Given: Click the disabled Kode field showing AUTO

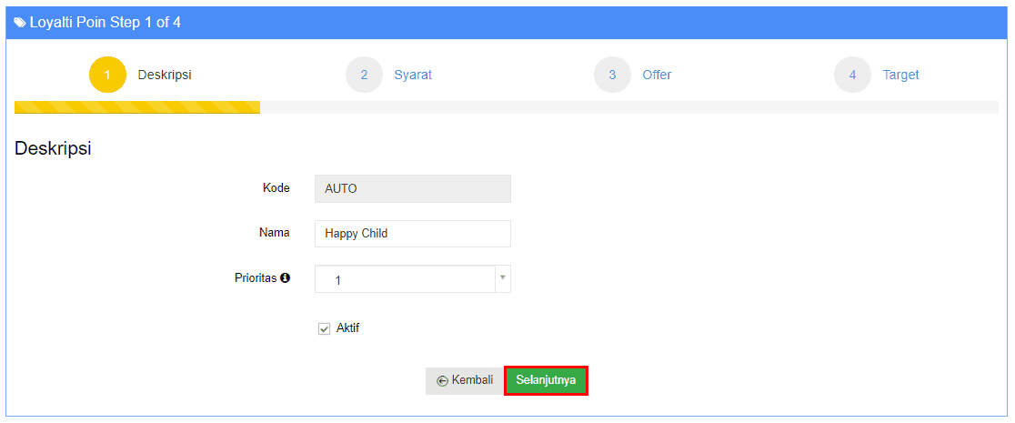Looking at the screenshot, I should pos(413,188).
